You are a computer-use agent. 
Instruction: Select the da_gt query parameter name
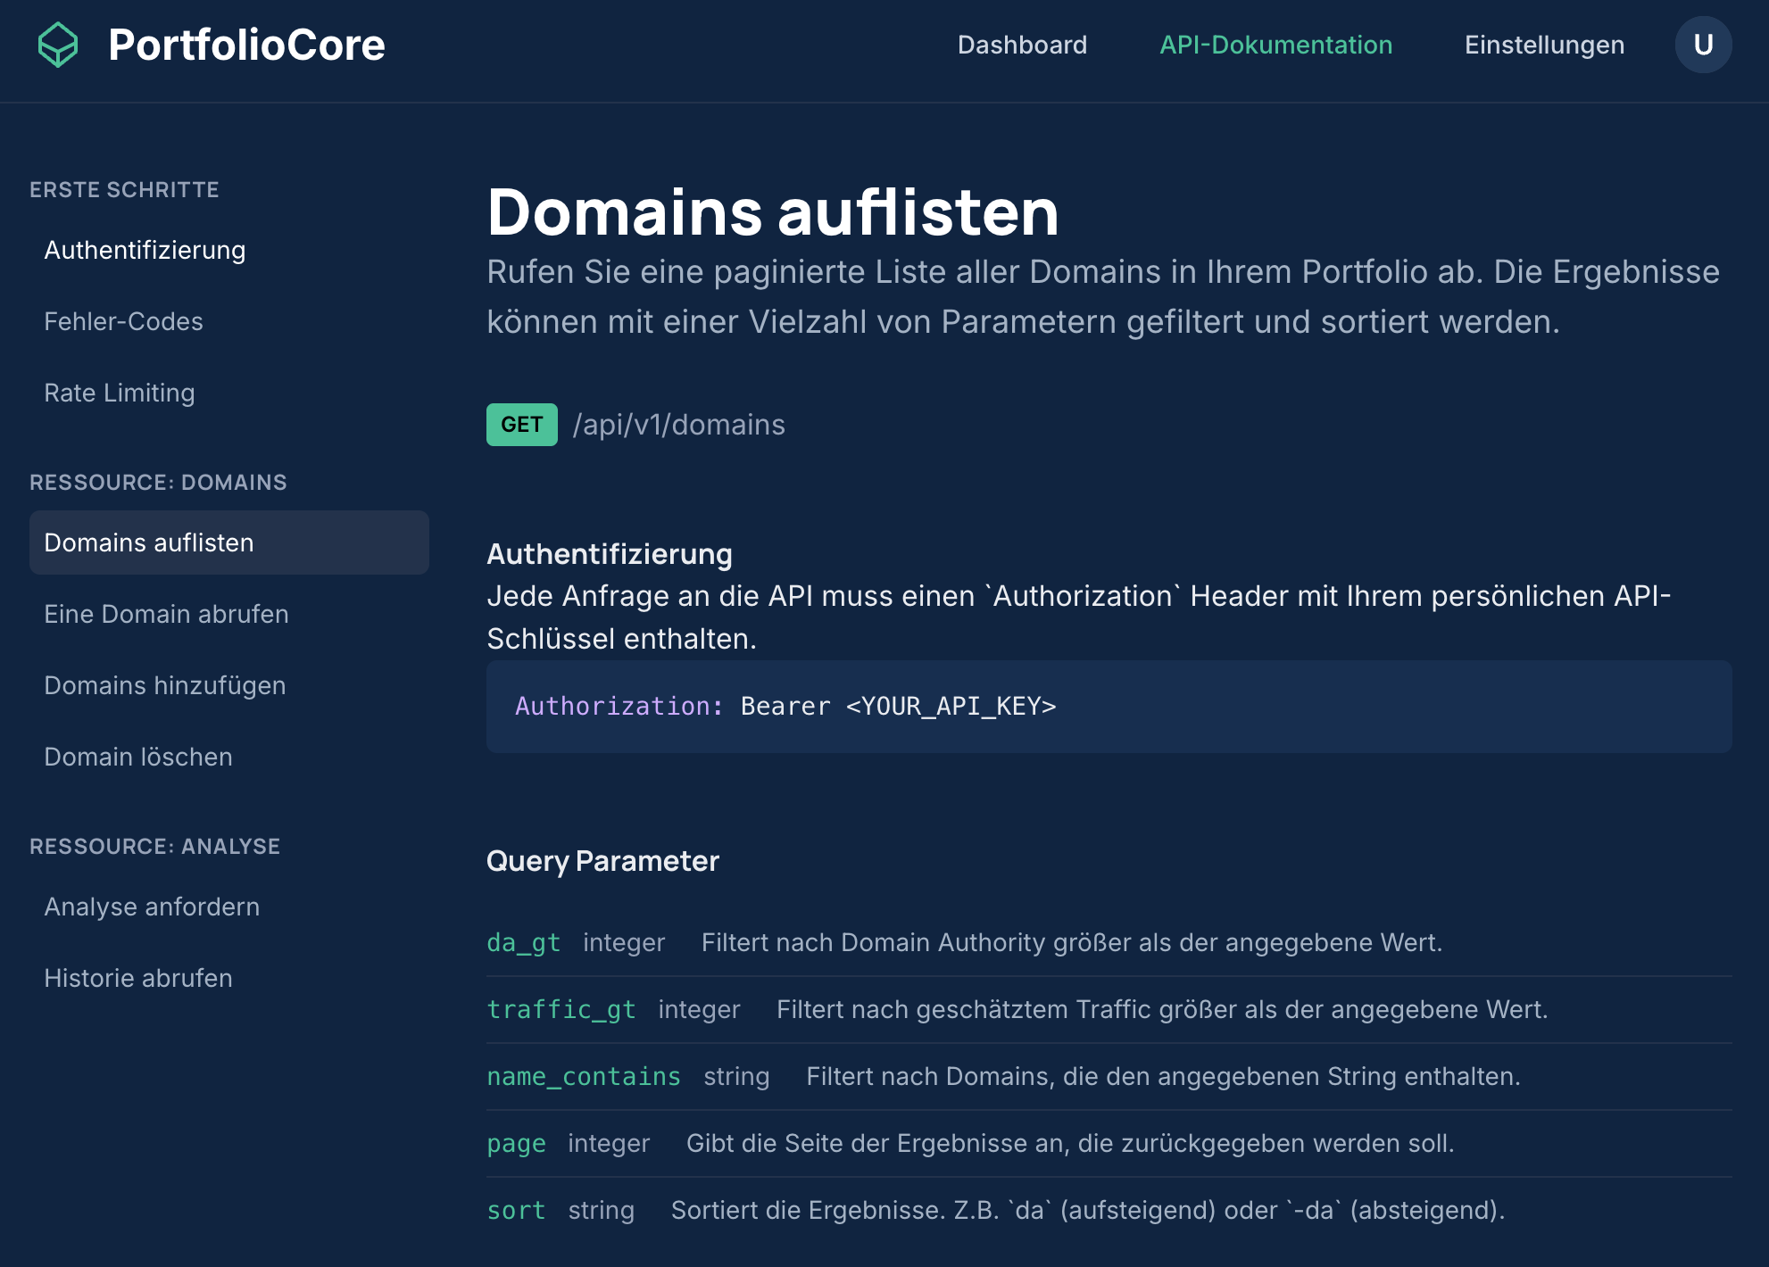coord(523,942)
